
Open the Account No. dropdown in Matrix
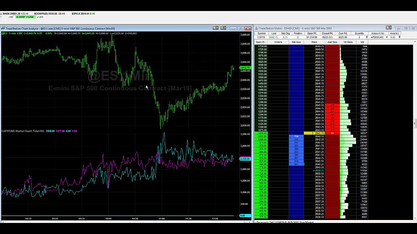pos(387,37)
